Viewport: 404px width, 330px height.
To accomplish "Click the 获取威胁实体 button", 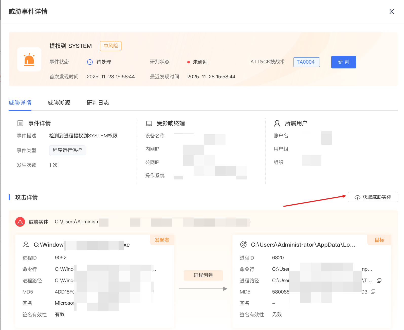I will tap(373, 197).
